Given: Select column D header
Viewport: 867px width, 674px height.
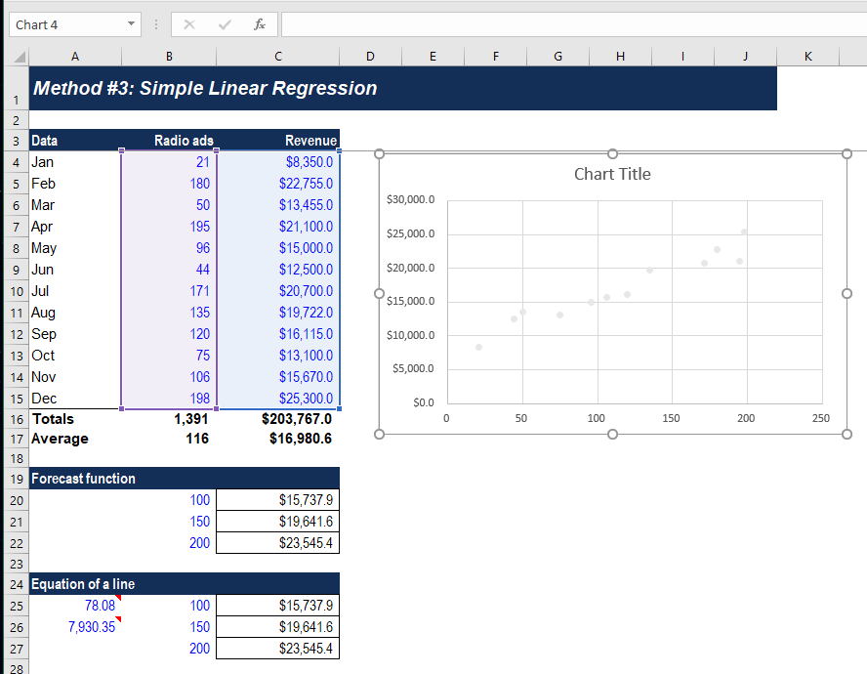Looking at the screenshot, I should point(370,56).
